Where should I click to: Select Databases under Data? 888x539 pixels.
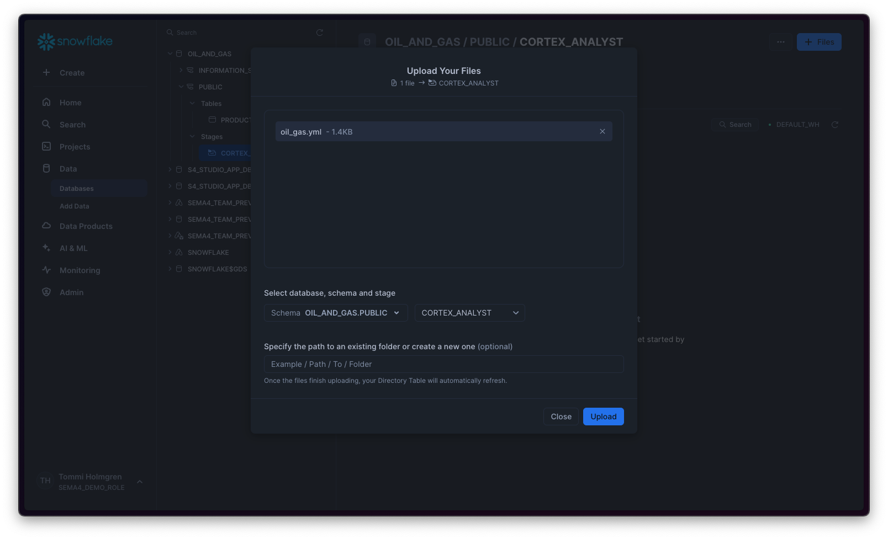(x=99, y=188)
